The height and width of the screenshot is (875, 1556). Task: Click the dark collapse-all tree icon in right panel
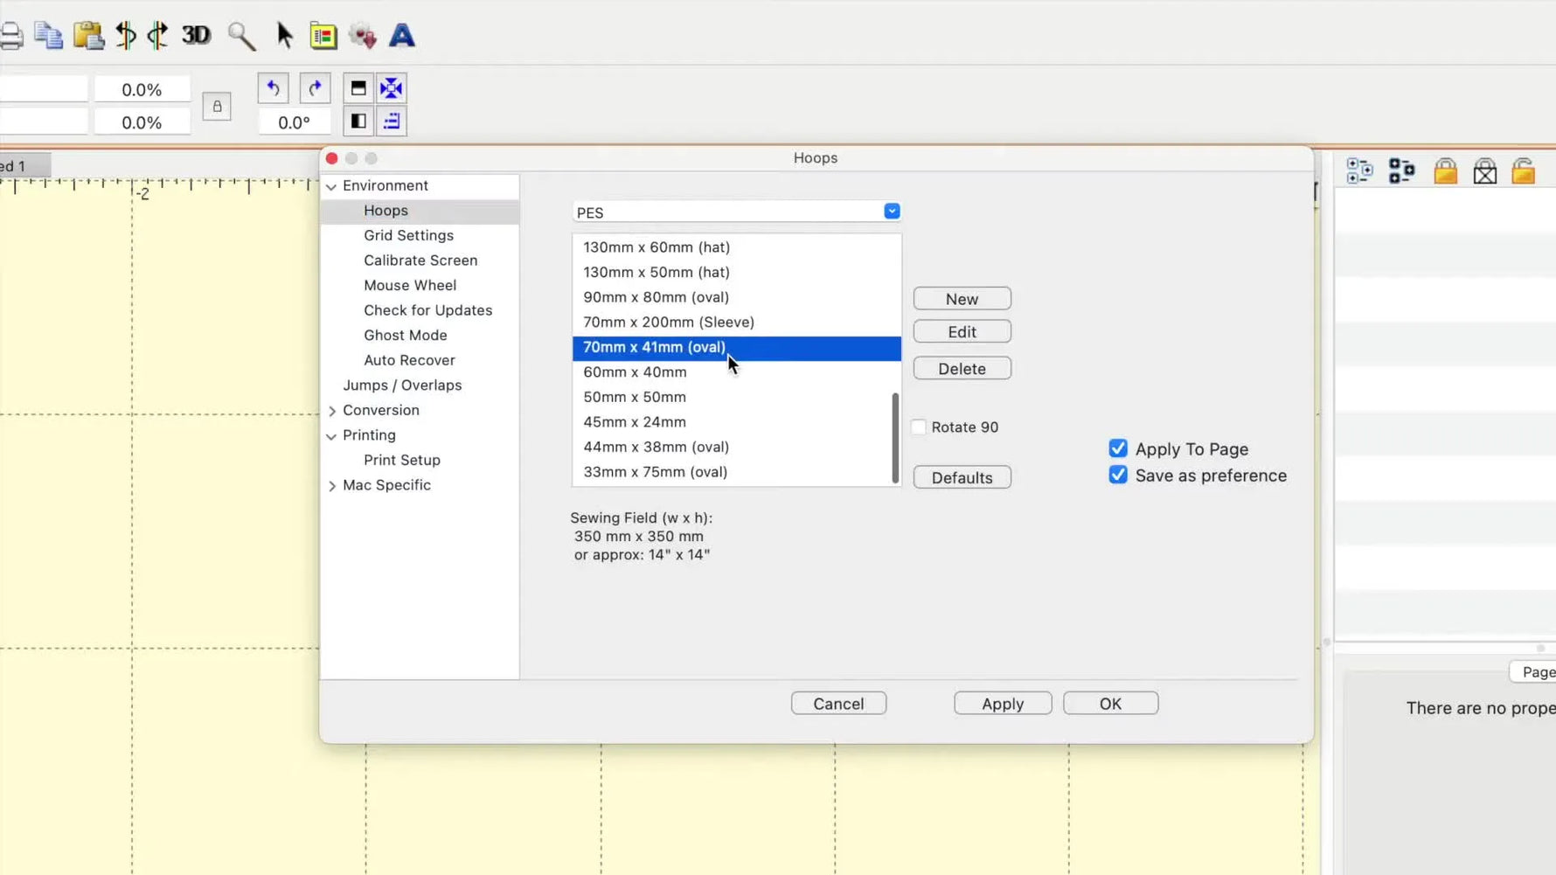click(1401, 171)
